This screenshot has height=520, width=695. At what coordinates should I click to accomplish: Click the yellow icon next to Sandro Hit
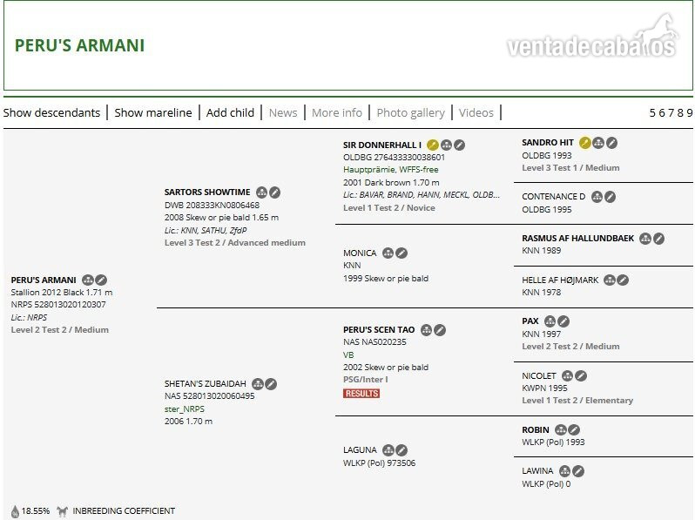(x=585, y=143)
